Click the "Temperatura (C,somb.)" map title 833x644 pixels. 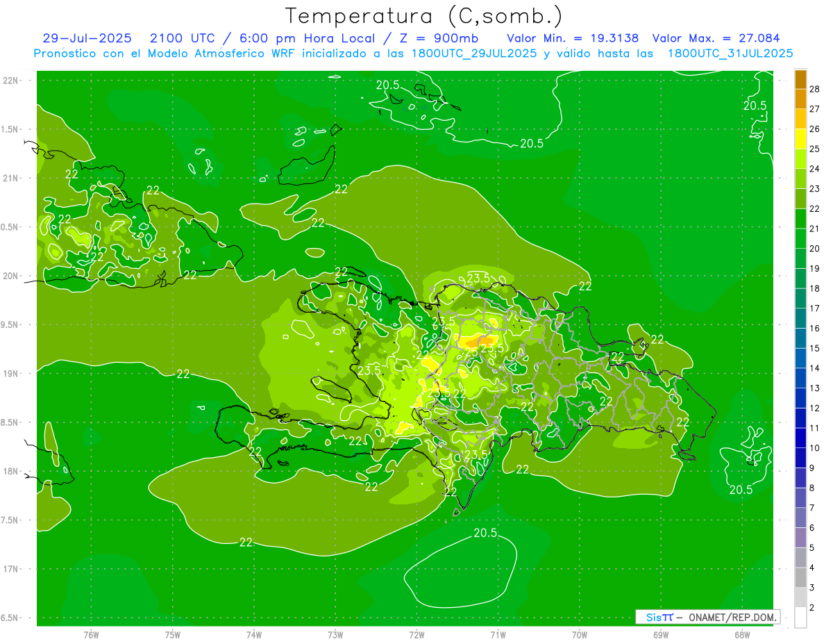pyautogui.click(x=423, y=16)
